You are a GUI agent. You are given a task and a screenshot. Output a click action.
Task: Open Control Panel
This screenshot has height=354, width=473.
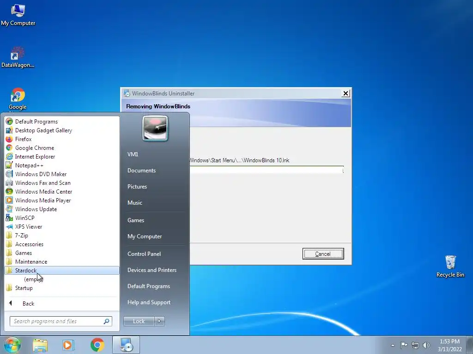(x=155, y=254)
